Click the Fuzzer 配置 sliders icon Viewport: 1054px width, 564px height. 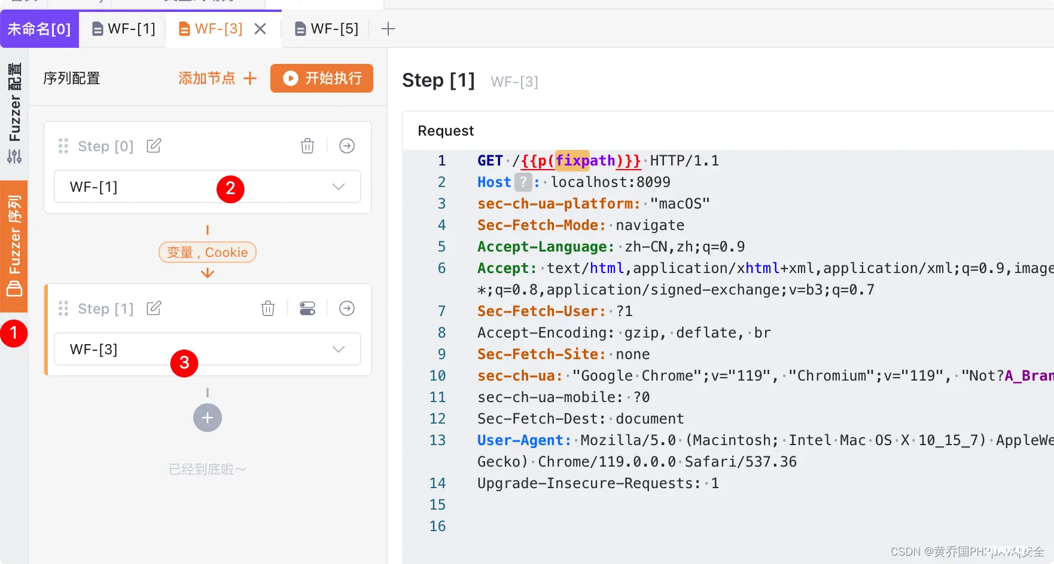pos(14,157)
